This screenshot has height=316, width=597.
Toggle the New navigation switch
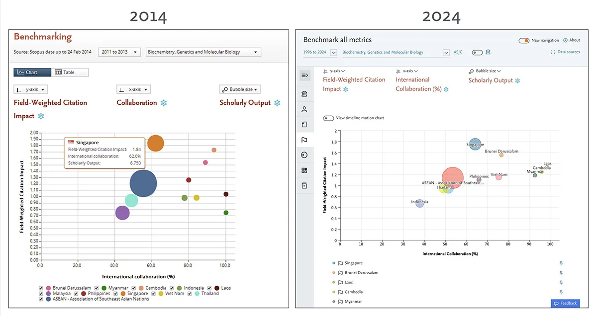coord(523,40)
